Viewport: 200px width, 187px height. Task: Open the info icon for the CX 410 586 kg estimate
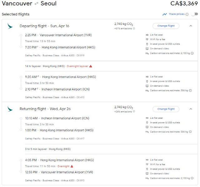[190, 91]
